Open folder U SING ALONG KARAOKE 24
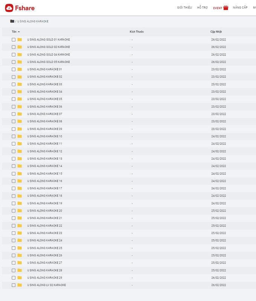Image resolution: width=256 pixels, height=301 pixels. pyautogui.click(x=44, y=240)
